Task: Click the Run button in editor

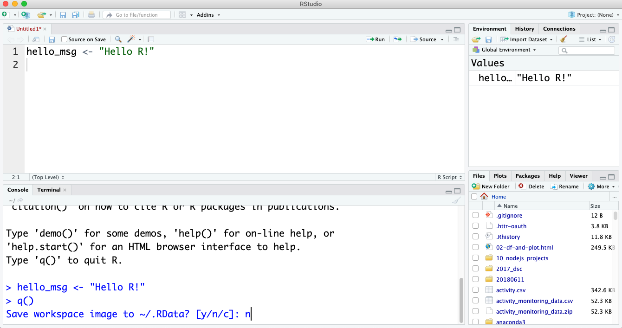Action: (x=376, y=39)
